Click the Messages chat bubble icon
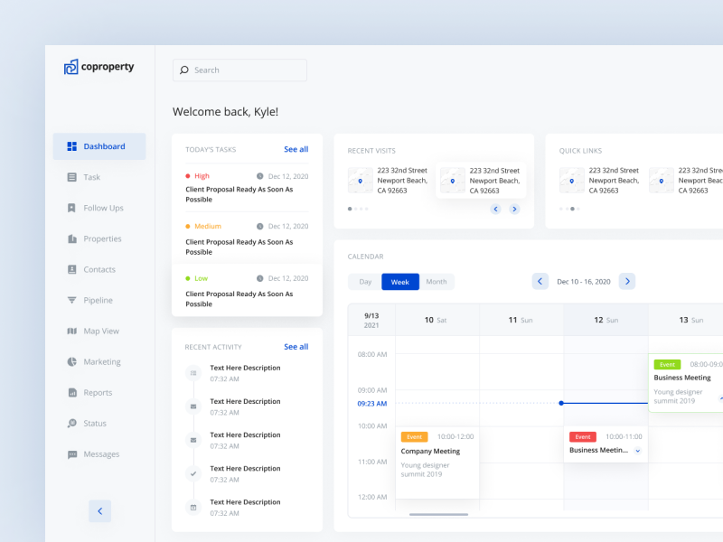This screenshot has width=723, height=542. (x=72, y=454)
